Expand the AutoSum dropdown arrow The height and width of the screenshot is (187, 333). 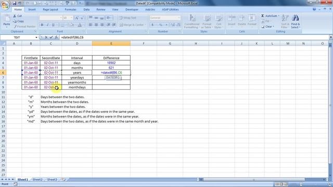279,16
